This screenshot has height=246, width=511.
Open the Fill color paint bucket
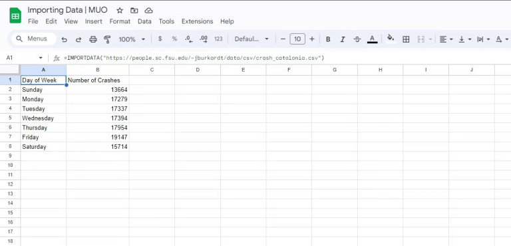pos(391,39)
